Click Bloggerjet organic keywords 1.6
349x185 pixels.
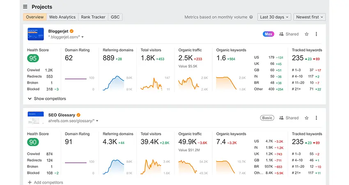point(221,58)
